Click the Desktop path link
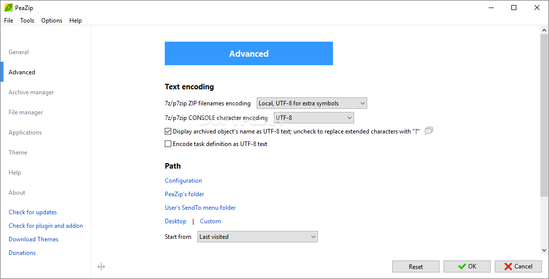 pyautogui.click(x=175, y=221)
